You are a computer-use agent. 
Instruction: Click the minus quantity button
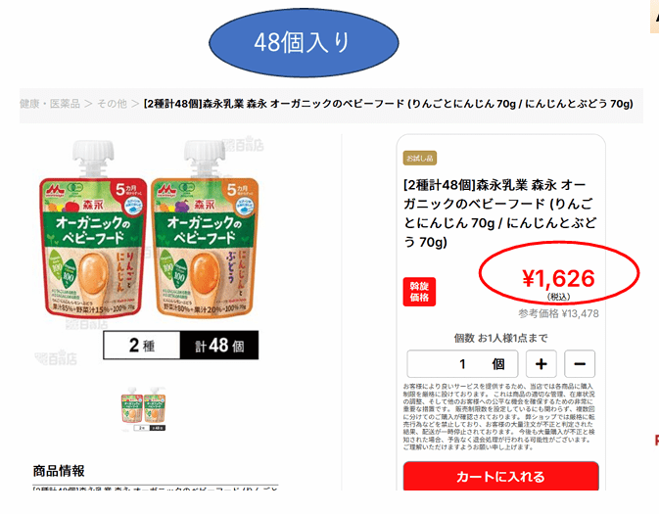click(580, 364)
